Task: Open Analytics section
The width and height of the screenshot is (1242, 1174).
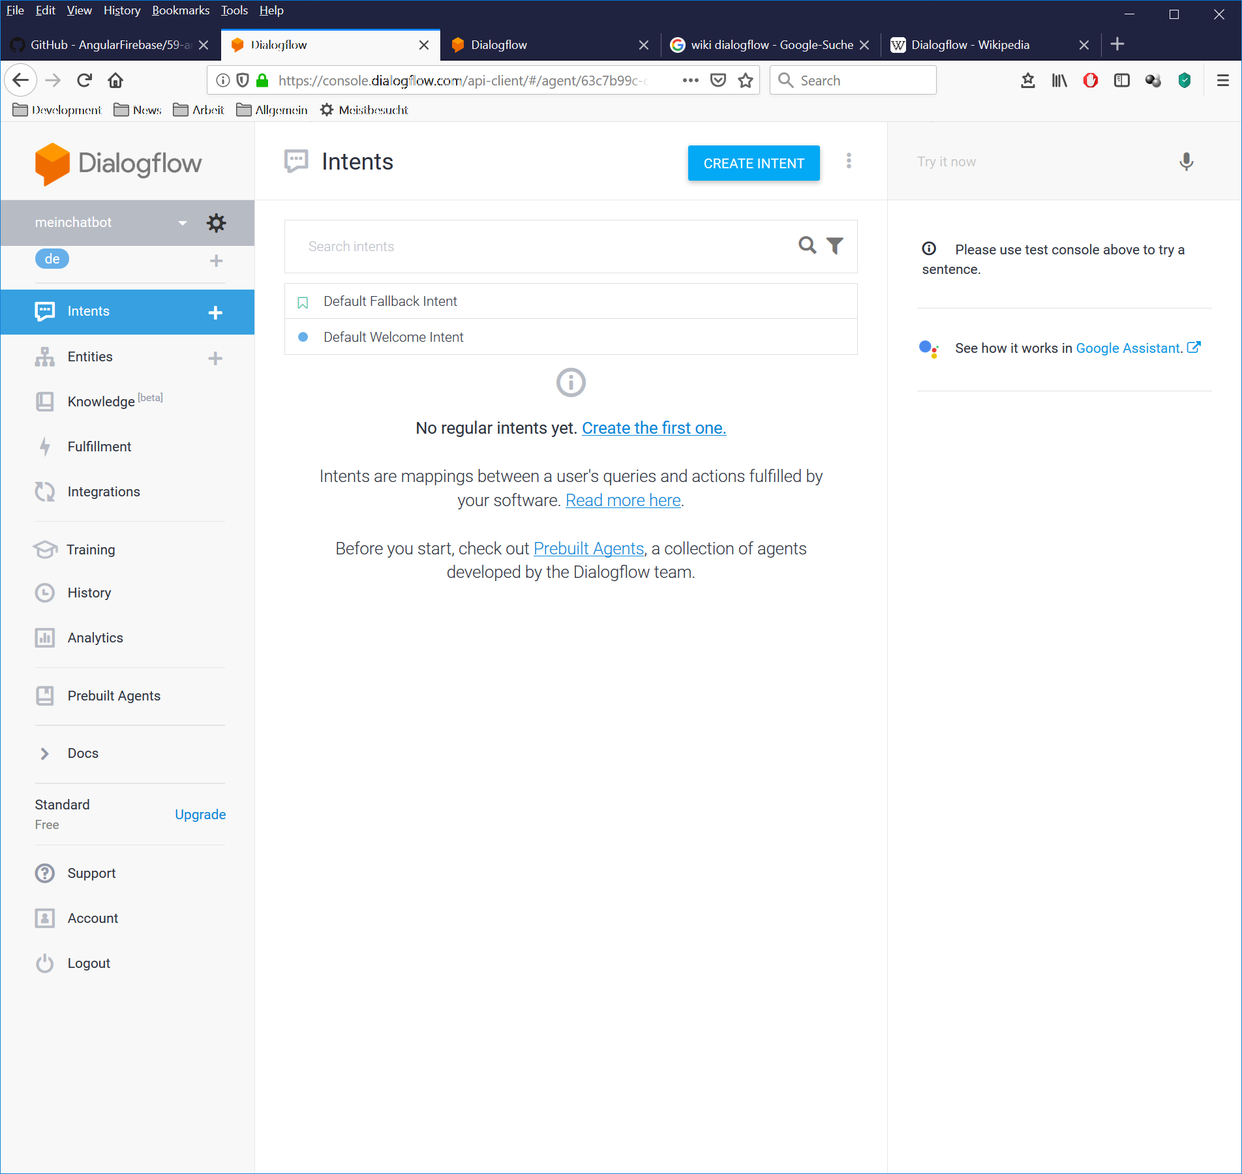Action: [95, 638]
